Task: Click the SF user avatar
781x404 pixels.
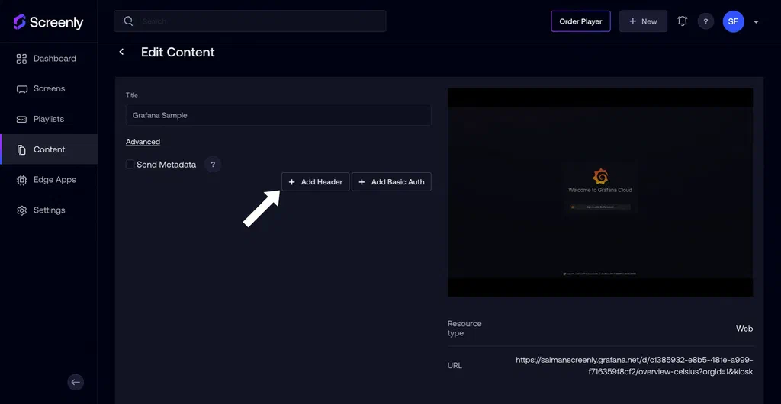Action: pos(733,21)
